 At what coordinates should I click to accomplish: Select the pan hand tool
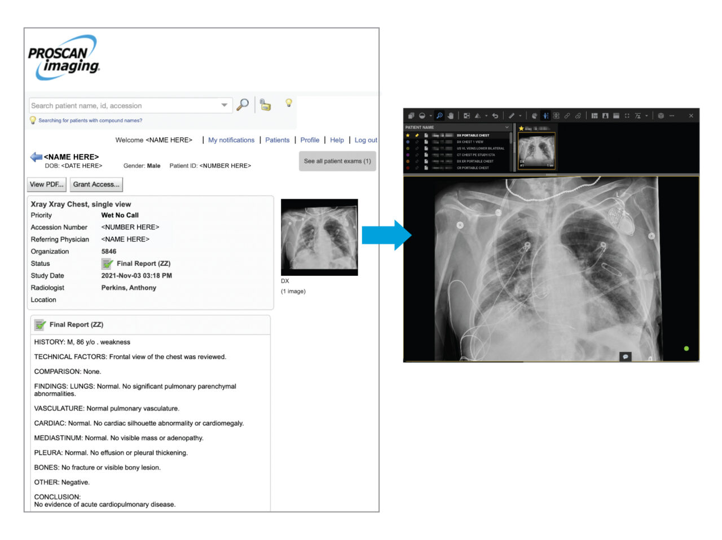[451, 116]
